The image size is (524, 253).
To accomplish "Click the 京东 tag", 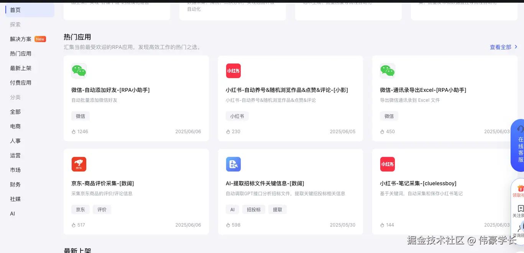I will pos(80,209).
